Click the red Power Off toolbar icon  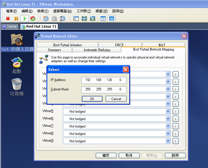click(x=8, y=18)
